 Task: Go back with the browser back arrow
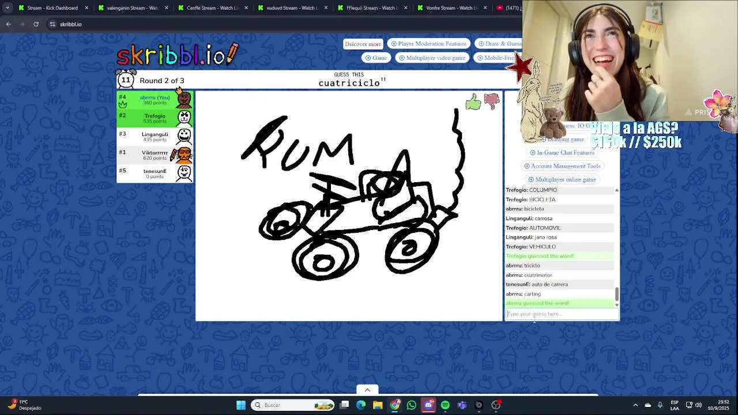9,24
